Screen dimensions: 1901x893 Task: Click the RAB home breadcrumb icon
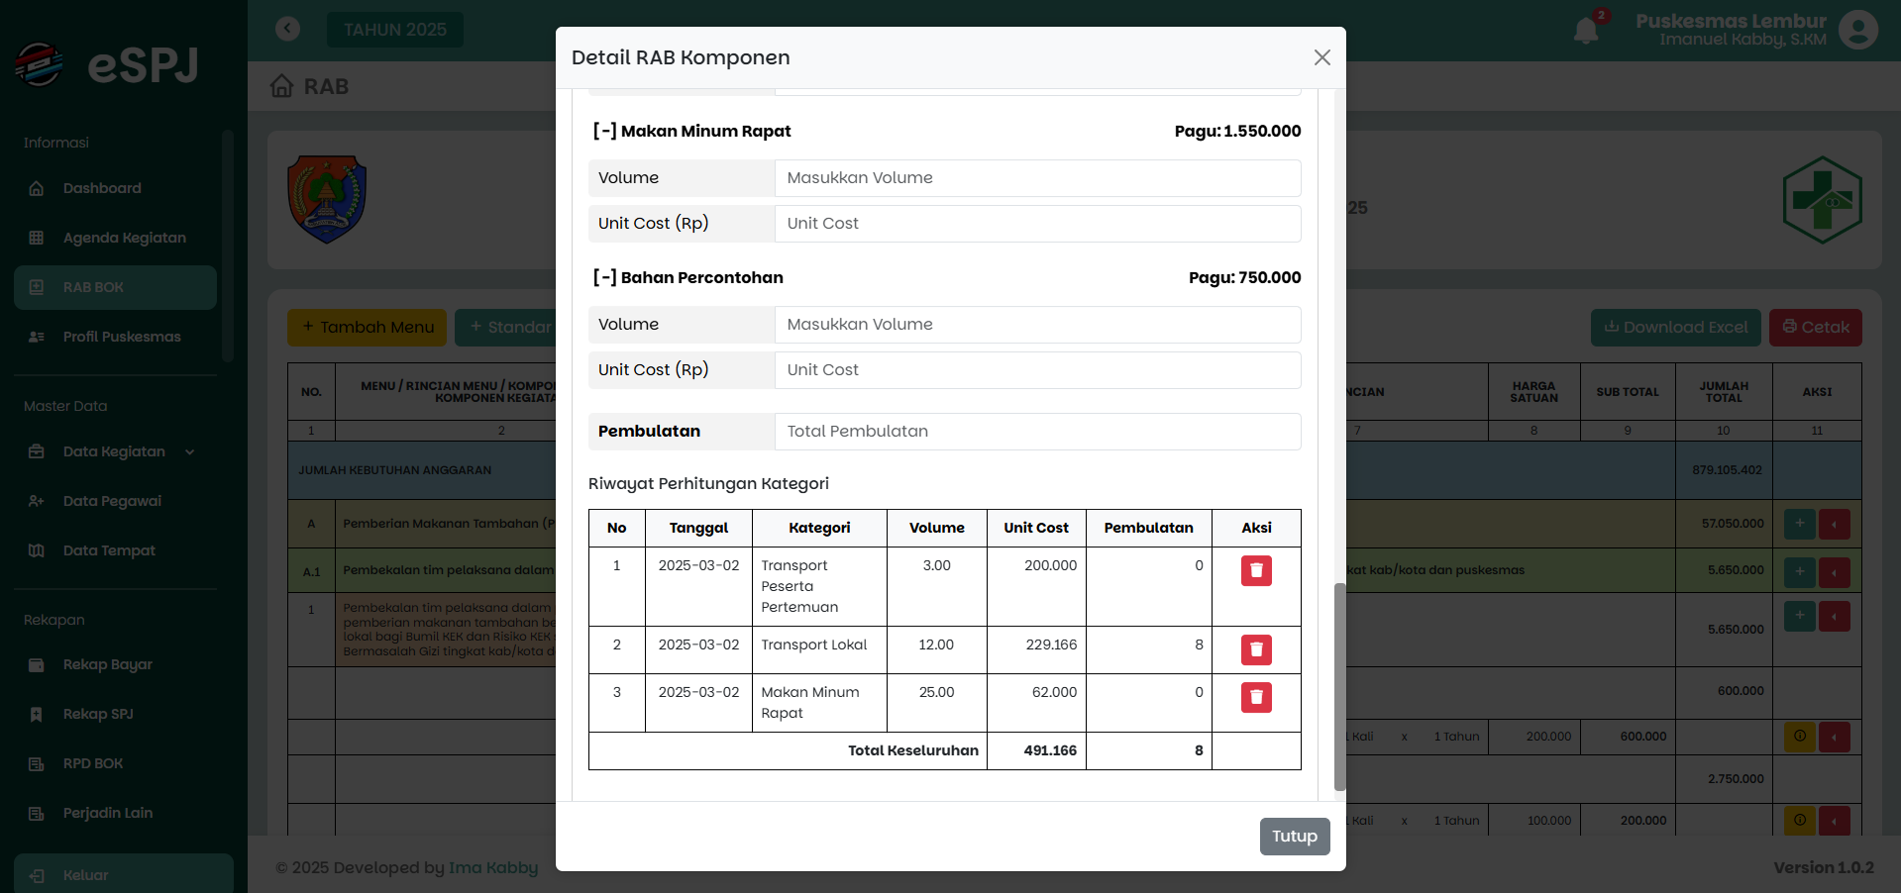[x=282, y=86]
